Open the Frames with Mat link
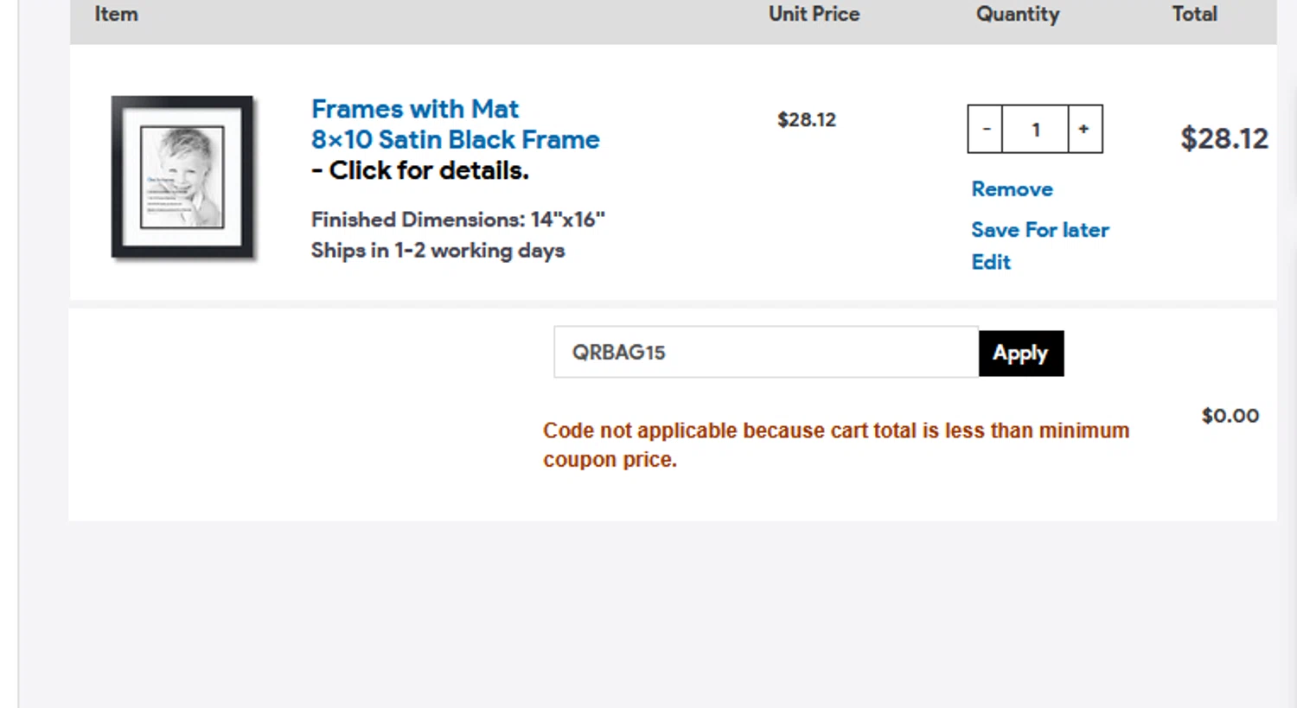Image resolution: width=1297 pixels, height=708 pixels. (414, 109)
